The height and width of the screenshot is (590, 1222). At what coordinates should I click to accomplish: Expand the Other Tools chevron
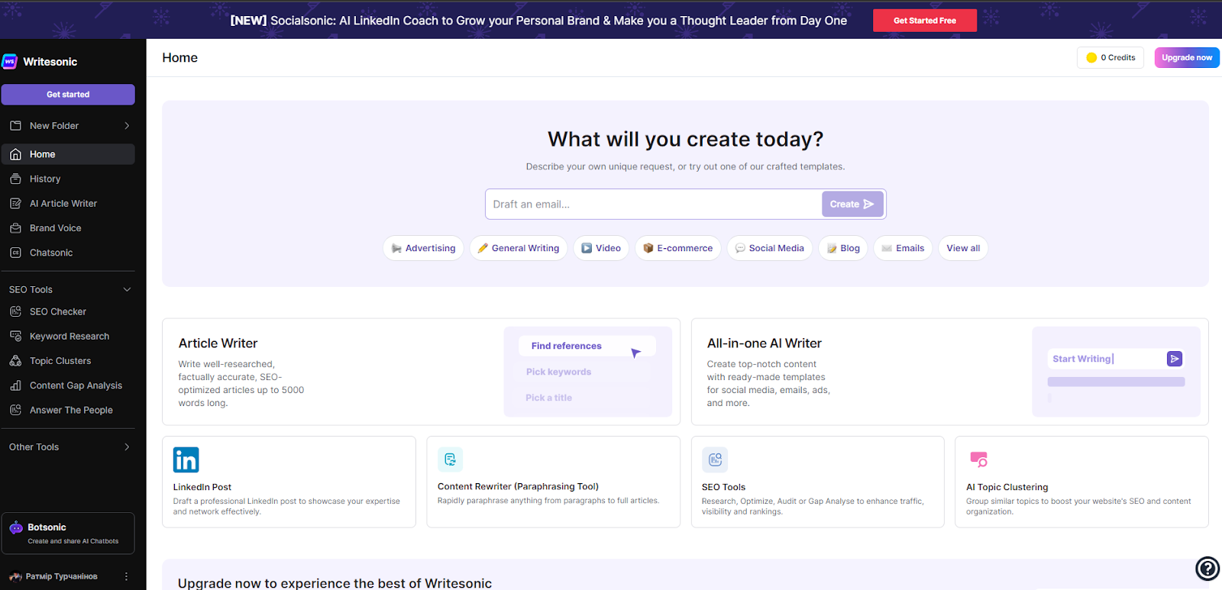(x=127, y=447)
